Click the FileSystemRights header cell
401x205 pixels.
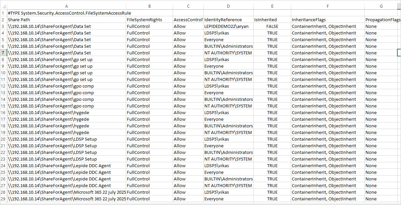[x=149, y=20]
